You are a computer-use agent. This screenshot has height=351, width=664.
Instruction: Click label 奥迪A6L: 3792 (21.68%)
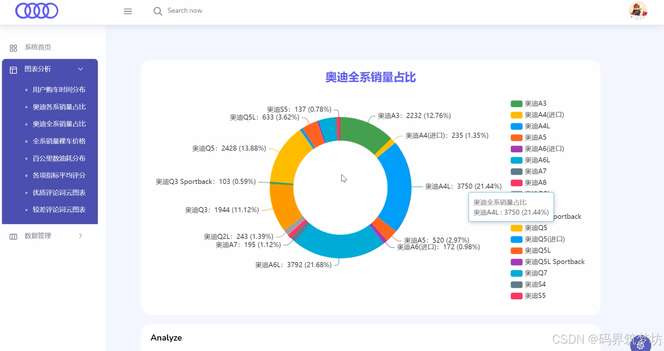tap(293, 265)
